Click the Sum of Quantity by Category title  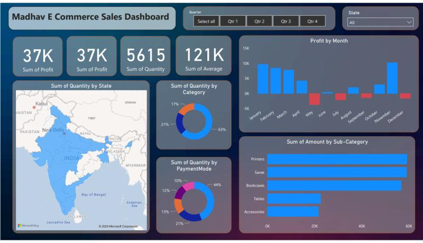[x=194, y=89]
